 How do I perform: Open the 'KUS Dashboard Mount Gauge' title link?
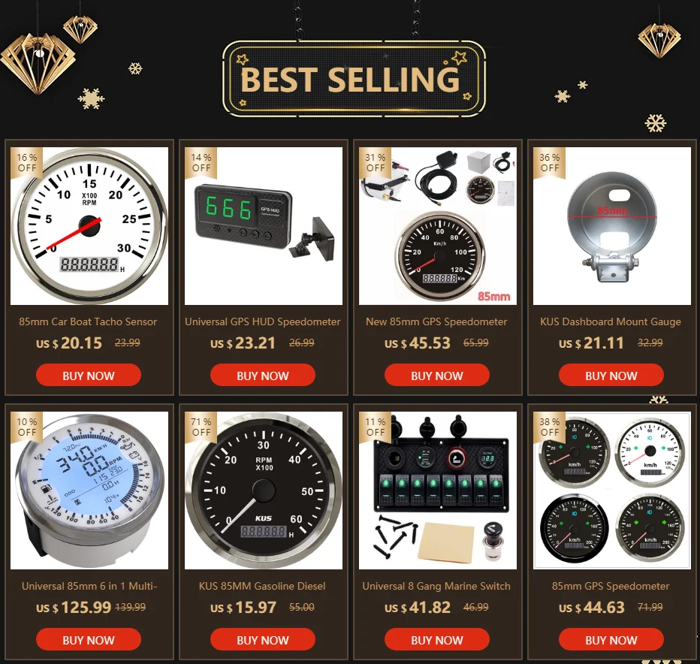click(611, 322)
